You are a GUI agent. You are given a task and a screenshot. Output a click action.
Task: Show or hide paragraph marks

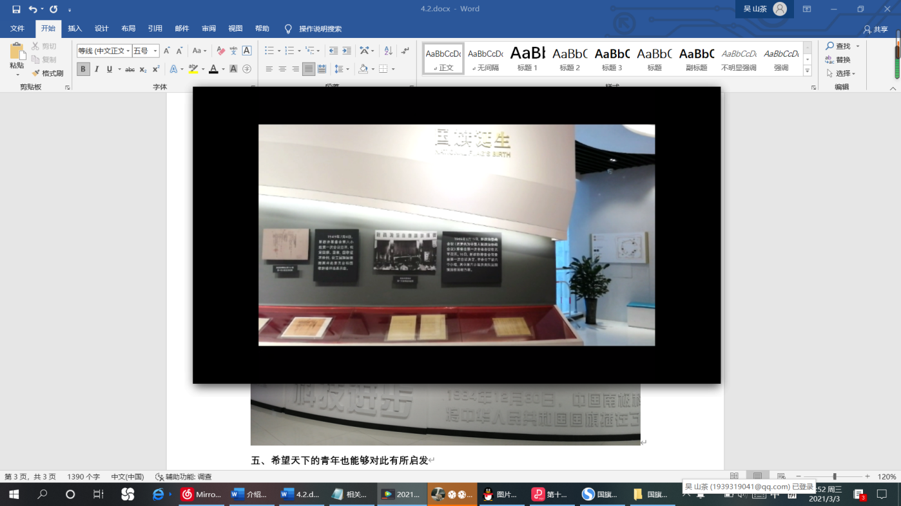[405, 51]
